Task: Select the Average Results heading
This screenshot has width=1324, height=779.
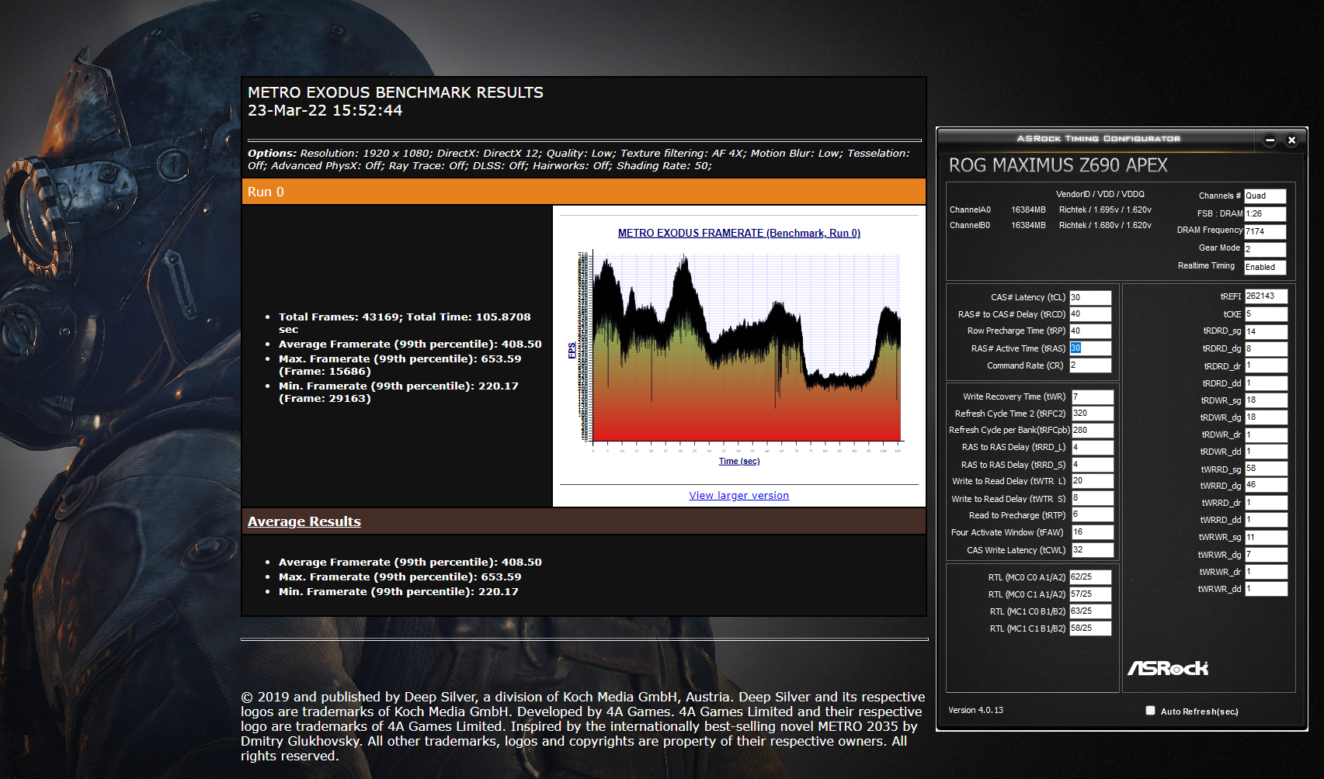Action: 304,521
